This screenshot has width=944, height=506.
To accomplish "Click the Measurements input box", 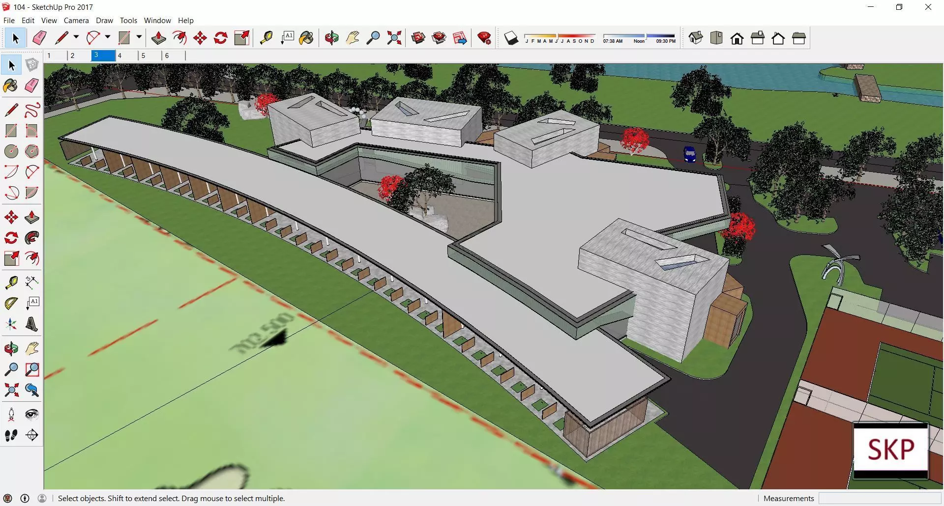I will pyautogui.click(x=880, y=498).
